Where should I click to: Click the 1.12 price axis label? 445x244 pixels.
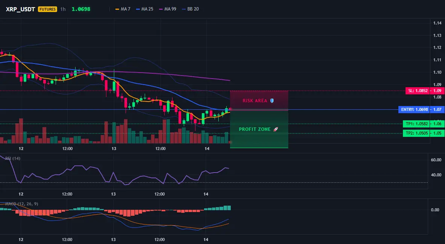click(x=437, y=47)
